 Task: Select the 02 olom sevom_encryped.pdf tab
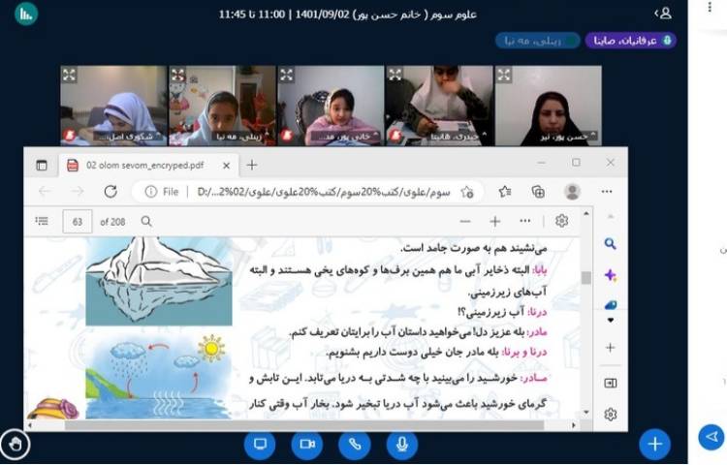point(145,165)
